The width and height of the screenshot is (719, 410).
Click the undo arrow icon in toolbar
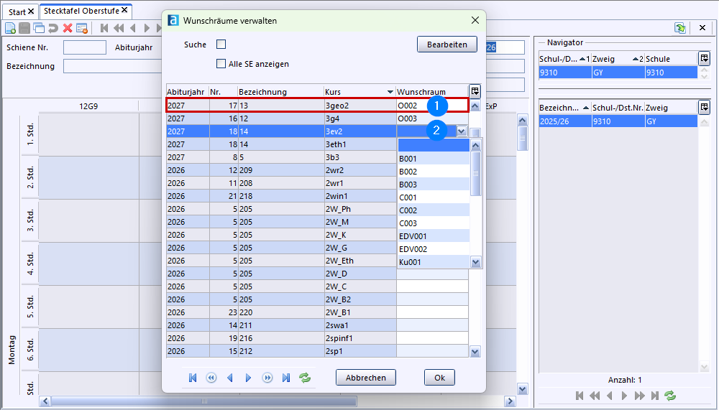click(x=53, y=28)
